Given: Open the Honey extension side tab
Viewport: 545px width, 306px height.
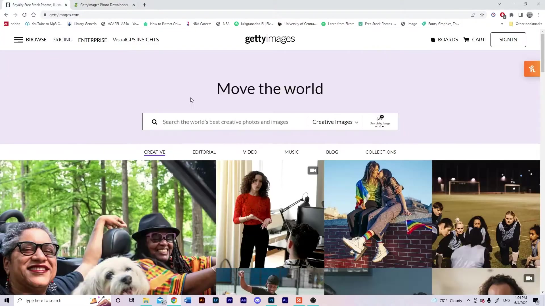Looking at the screenshot, I should (x=532, y=69).
